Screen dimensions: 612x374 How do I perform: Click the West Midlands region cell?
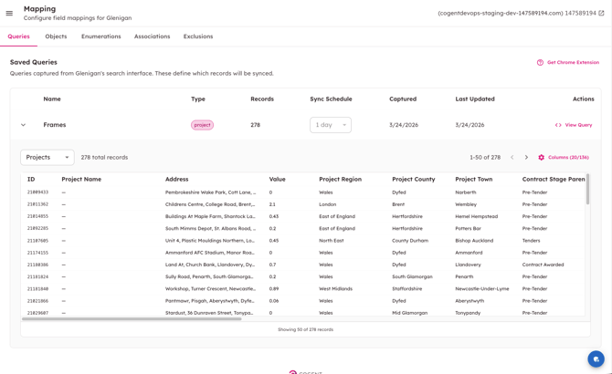point(335,289)
